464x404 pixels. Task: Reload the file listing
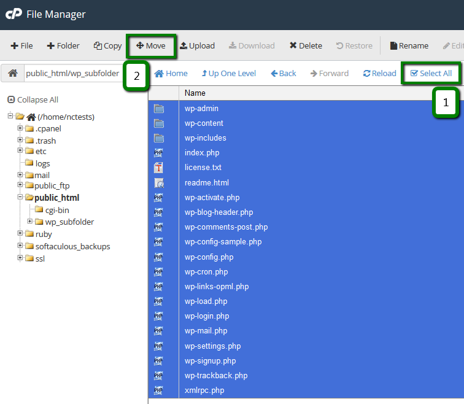tap(379, 73)
